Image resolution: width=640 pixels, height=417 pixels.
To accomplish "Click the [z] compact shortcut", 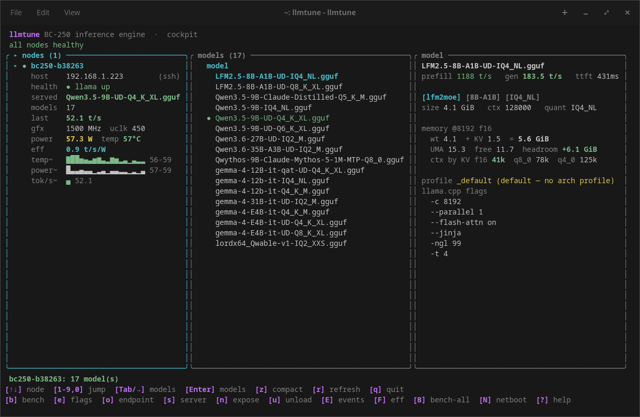I will 279,389.
